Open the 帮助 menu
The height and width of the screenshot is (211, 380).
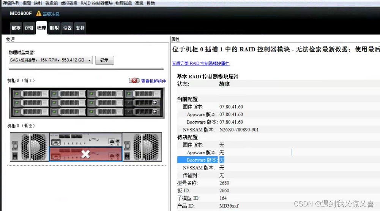click(x=151, y=3)
